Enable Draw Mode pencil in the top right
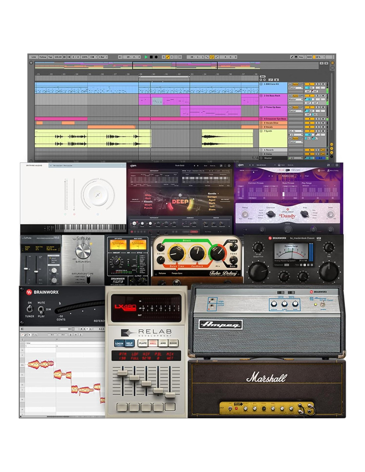 (292, 57)
